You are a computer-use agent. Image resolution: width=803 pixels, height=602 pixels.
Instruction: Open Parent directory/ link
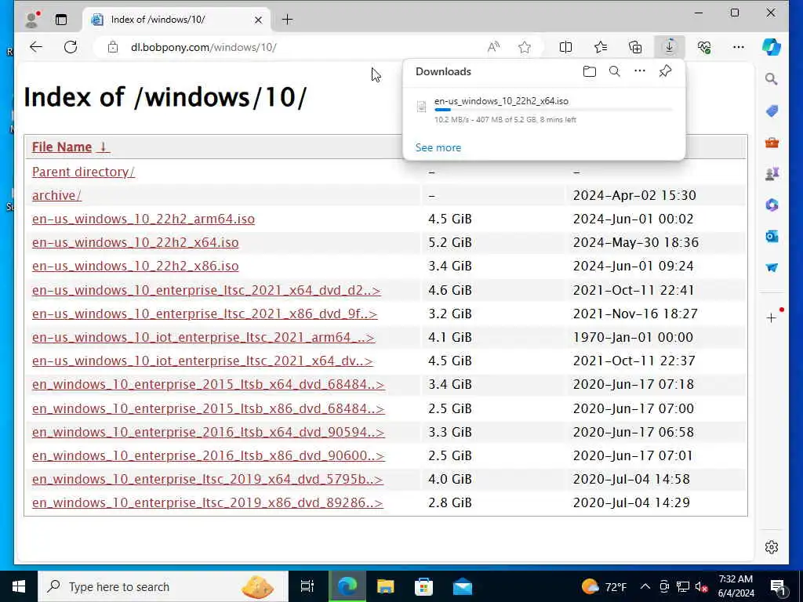tap(83, 172)
